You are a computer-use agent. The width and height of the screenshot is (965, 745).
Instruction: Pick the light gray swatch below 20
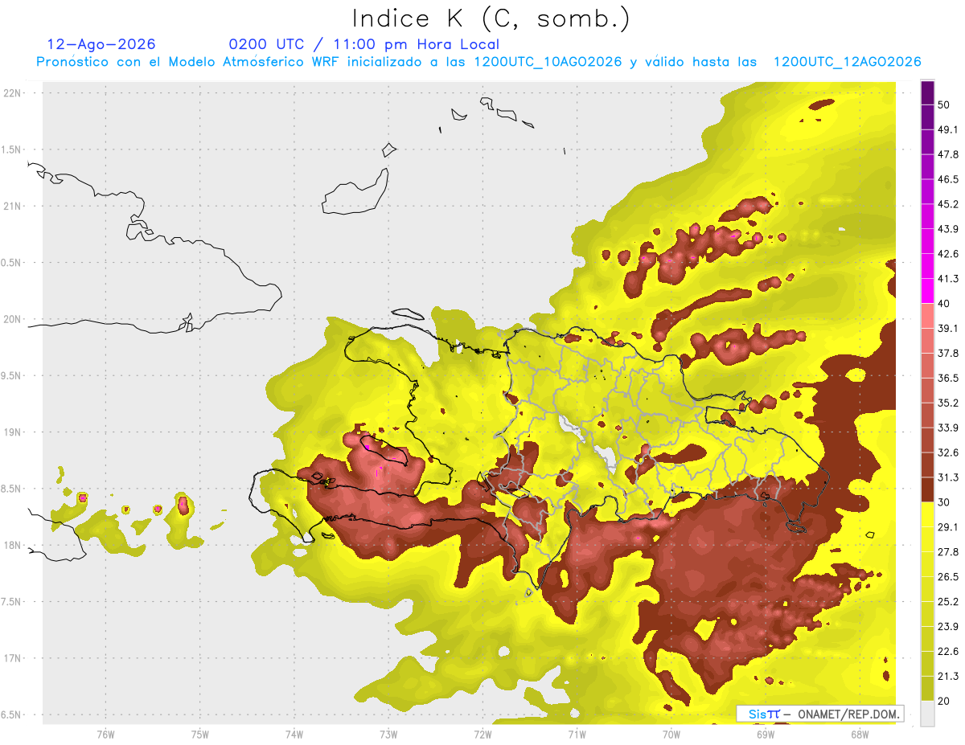927,713
